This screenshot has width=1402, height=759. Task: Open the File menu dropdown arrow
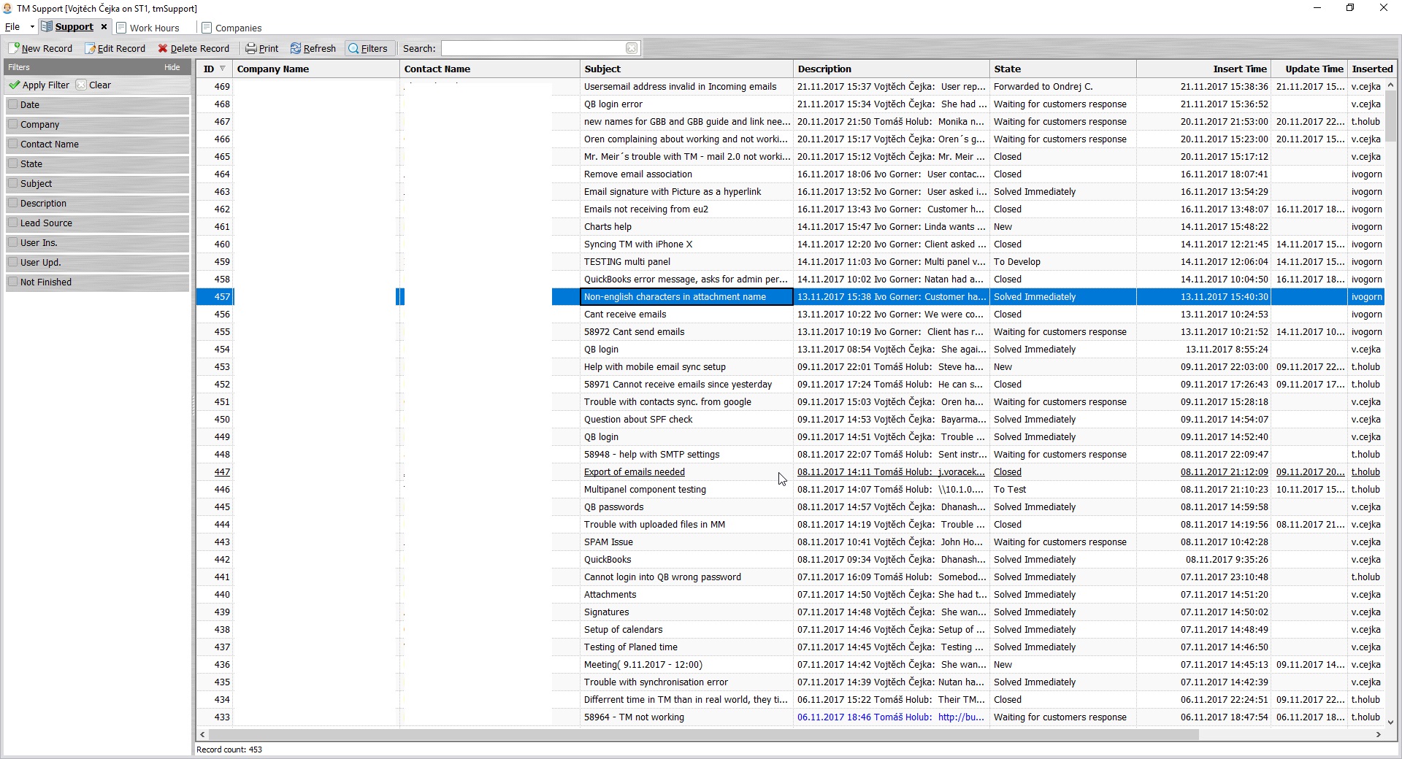[32, 27]
